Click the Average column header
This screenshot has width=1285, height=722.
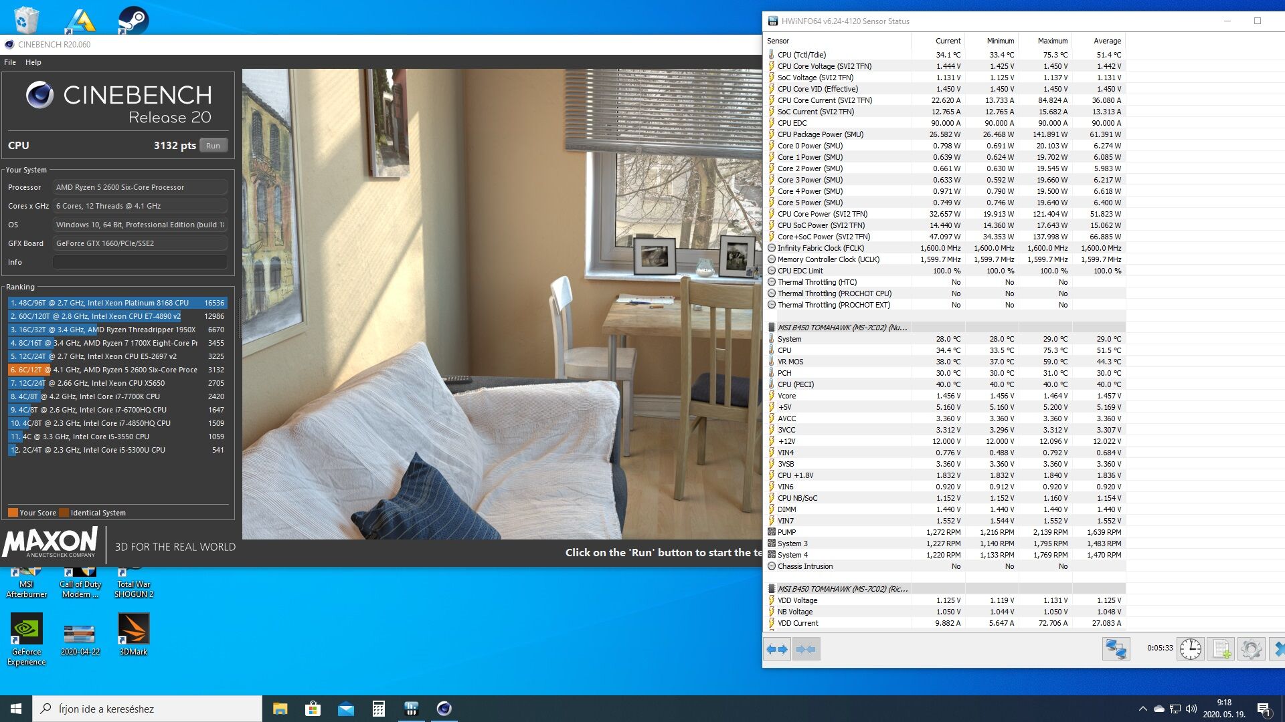point(1098,41)
